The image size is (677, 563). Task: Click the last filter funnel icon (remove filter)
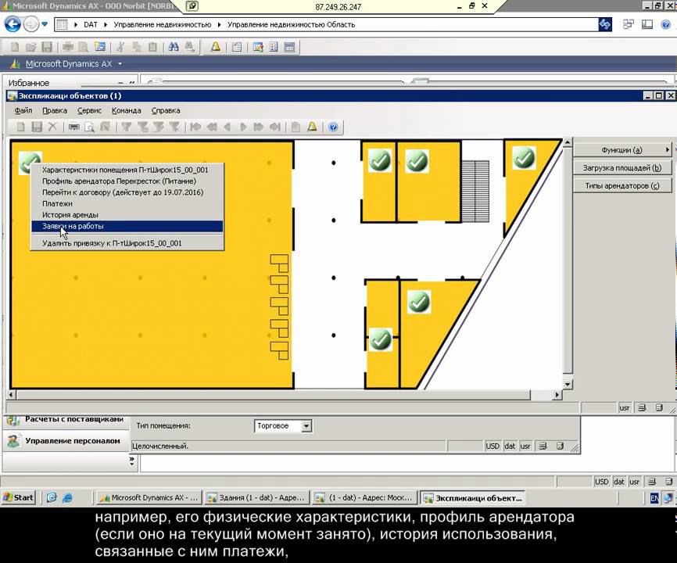pos(174,127)
